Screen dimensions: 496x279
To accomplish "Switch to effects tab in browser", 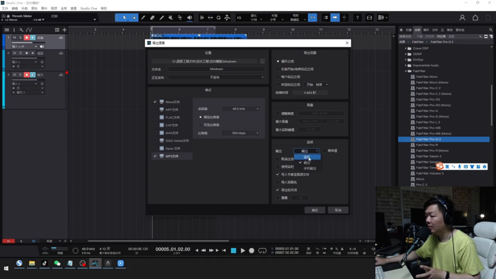I will [417, 30].
